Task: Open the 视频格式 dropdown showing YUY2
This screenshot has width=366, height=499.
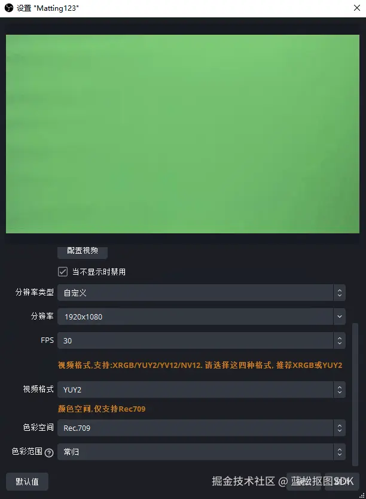Action: coord(202,390)
